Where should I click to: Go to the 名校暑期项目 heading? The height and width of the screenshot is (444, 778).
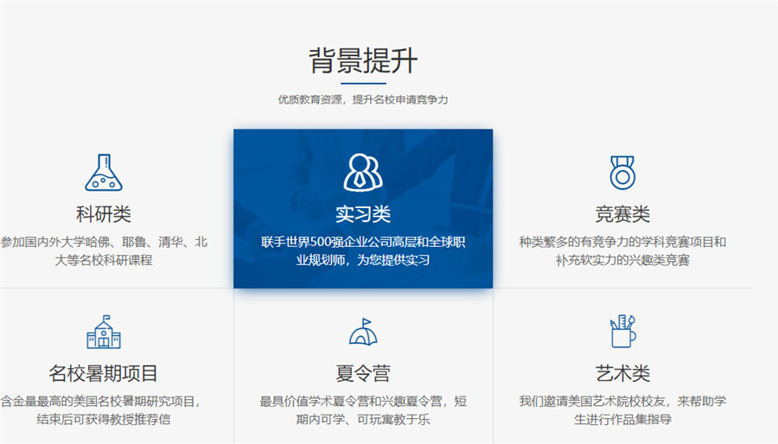(104, 374)
